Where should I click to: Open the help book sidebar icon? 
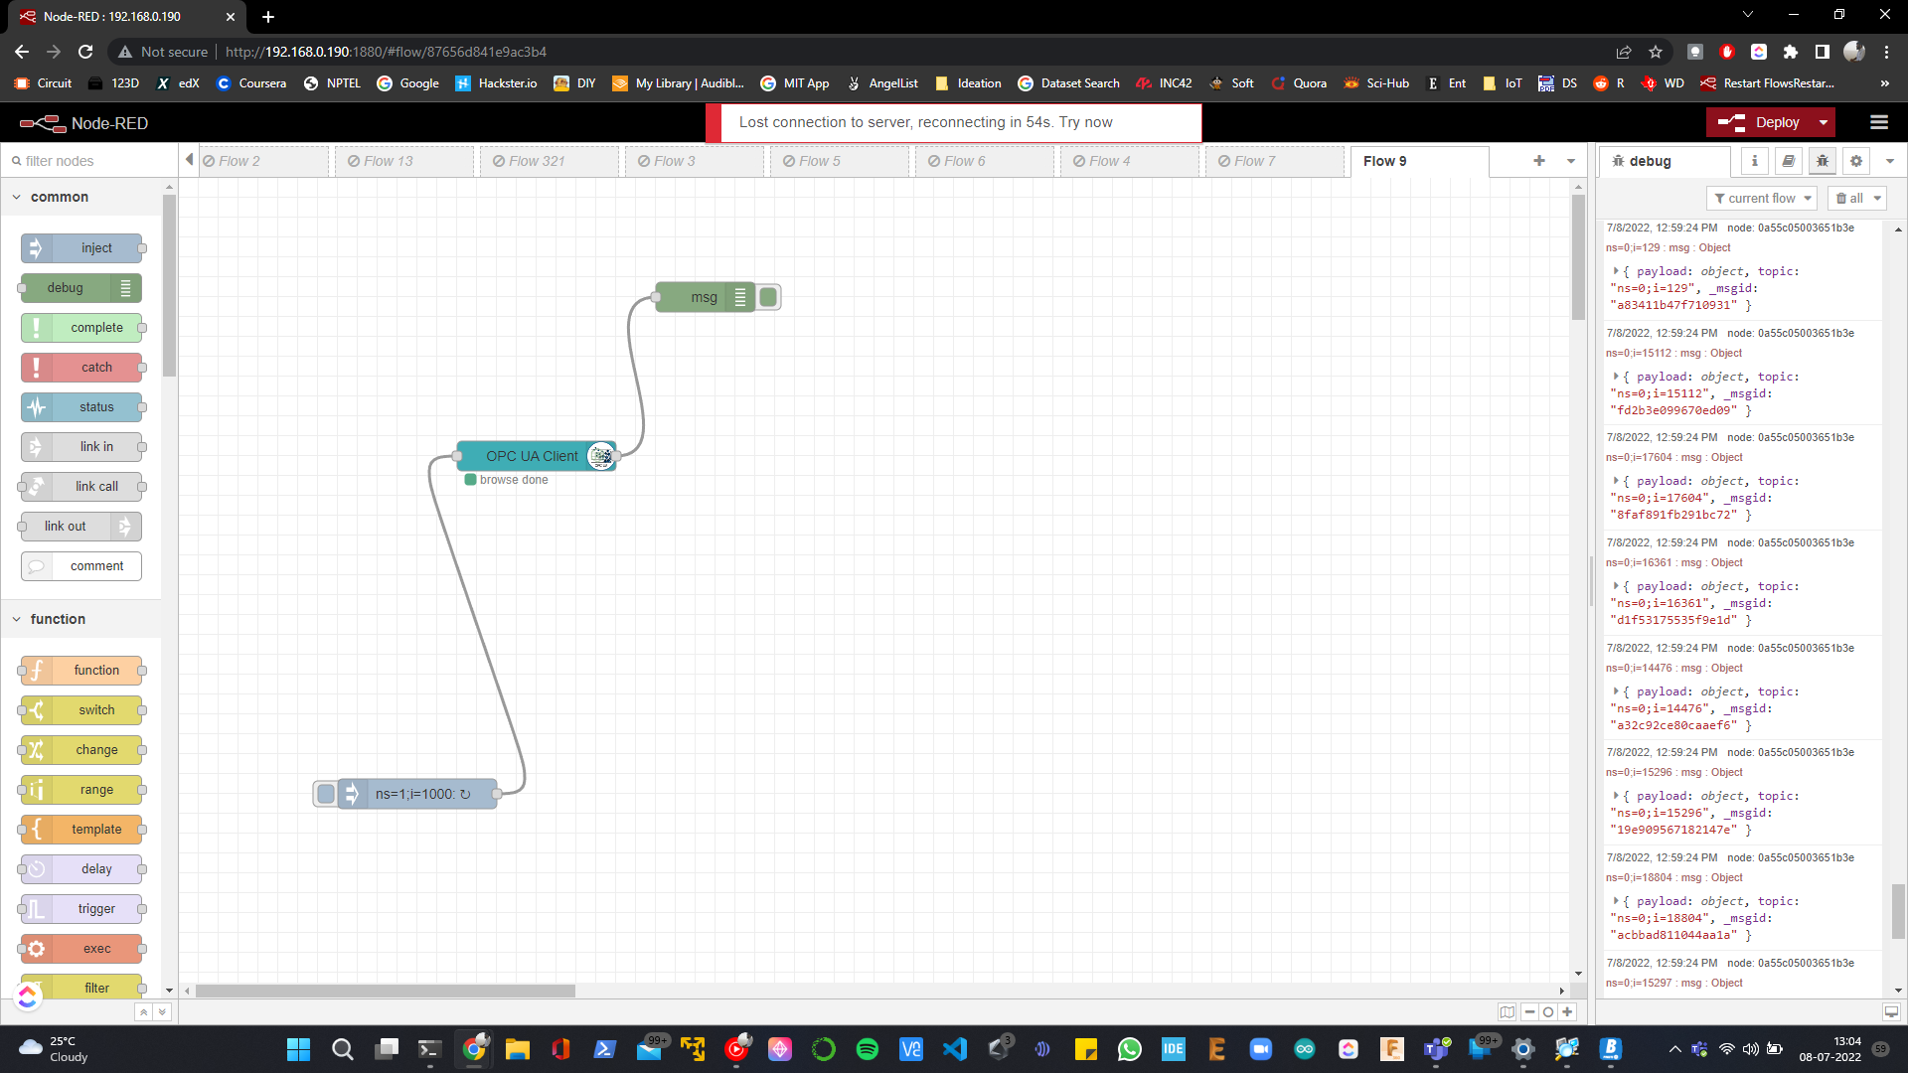point(1789,161)
